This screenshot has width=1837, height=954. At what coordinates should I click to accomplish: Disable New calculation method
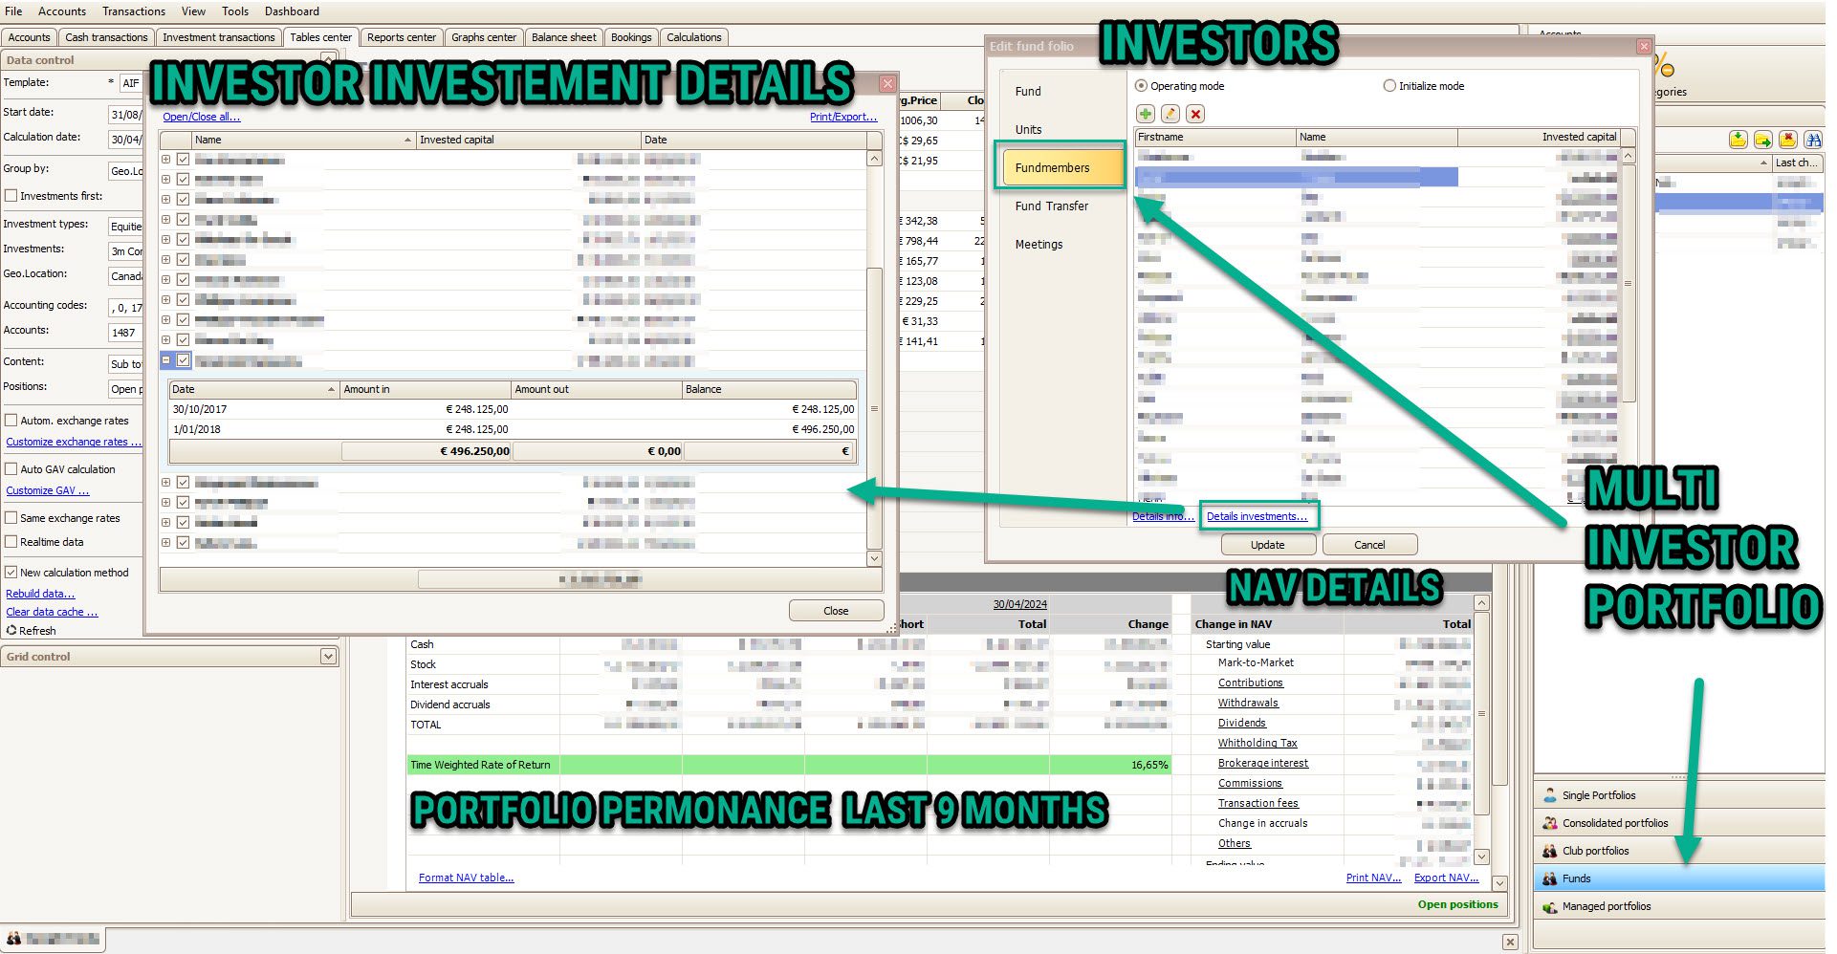[11, 573]
